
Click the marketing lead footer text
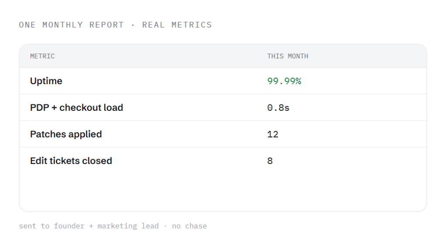click(128, 226)
